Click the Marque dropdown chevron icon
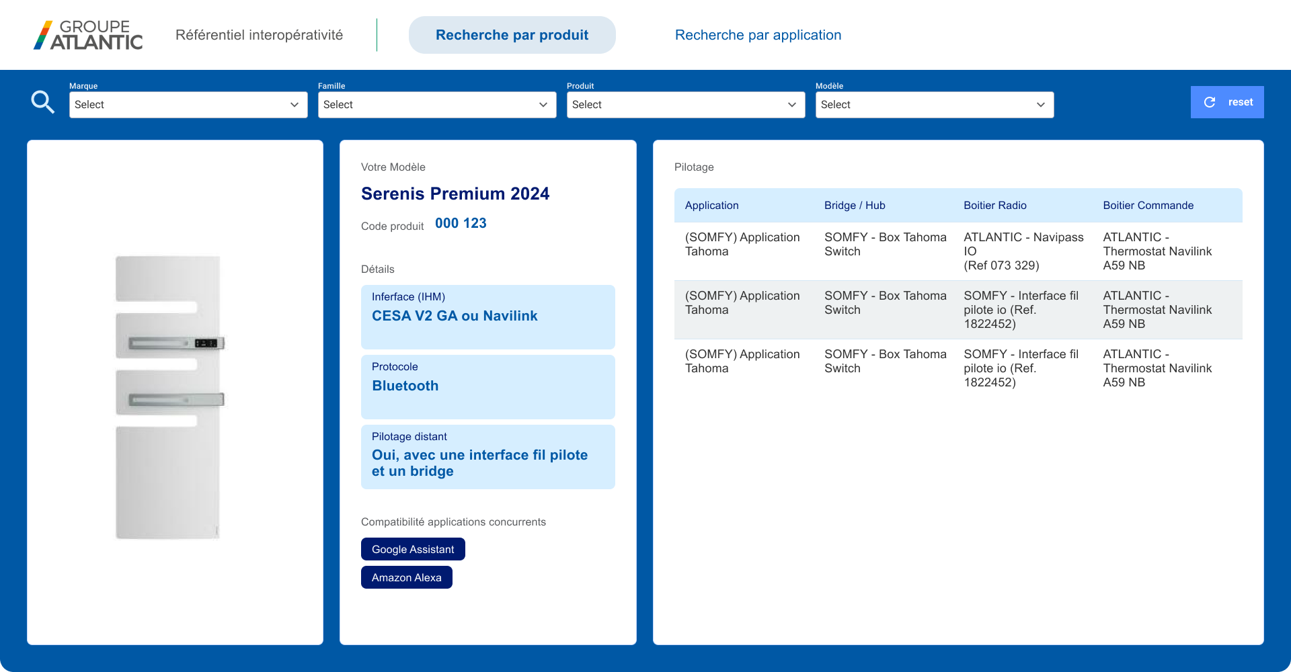The image size is (1291, 672). point(294,105)
